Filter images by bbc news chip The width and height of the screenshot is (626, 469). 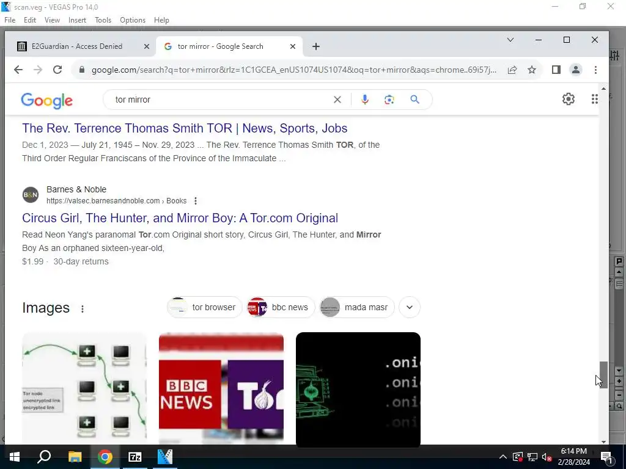281,308
